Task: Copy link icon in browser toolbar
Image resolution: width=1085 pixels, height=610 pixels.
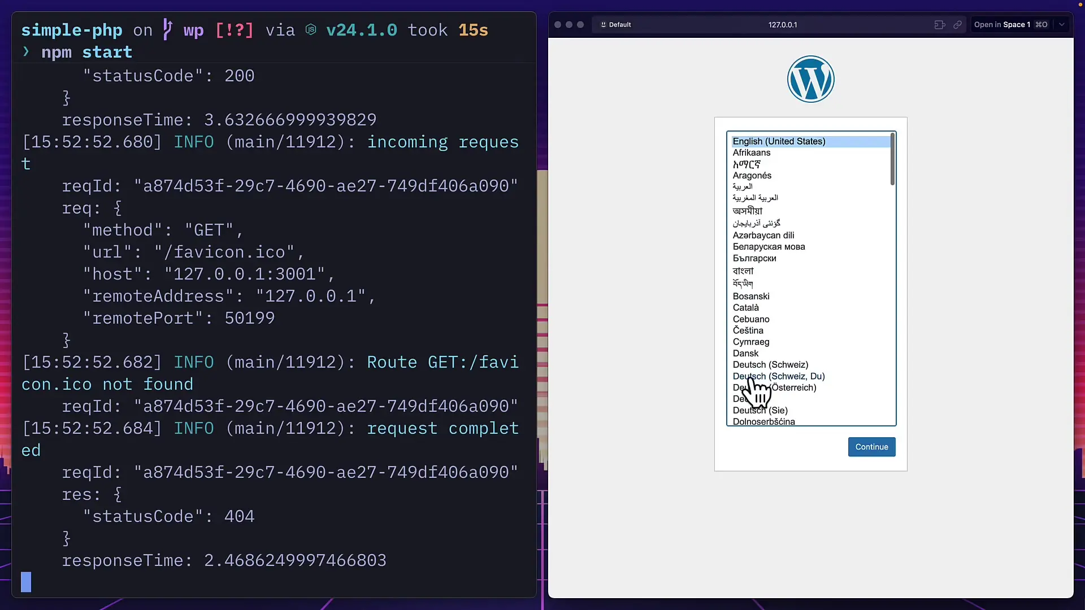Action: coord(957,25)
